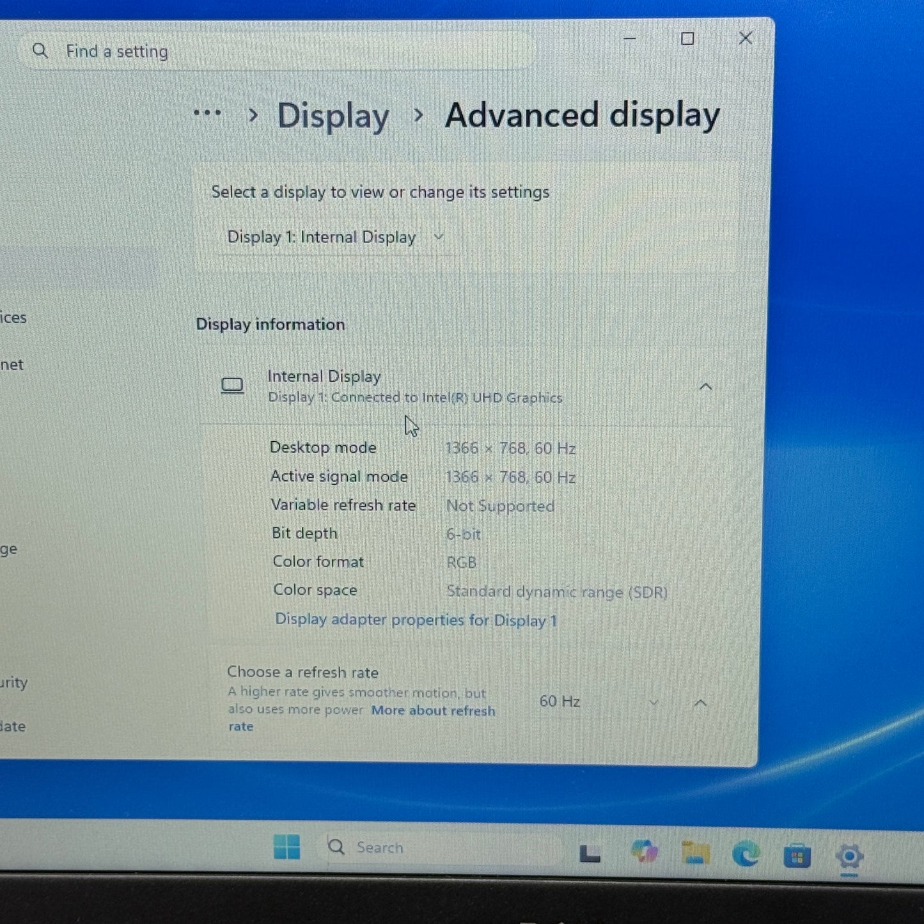Open the Windows Start menu
This screenshot has height=924, width=924.
[x=286, y=847]
